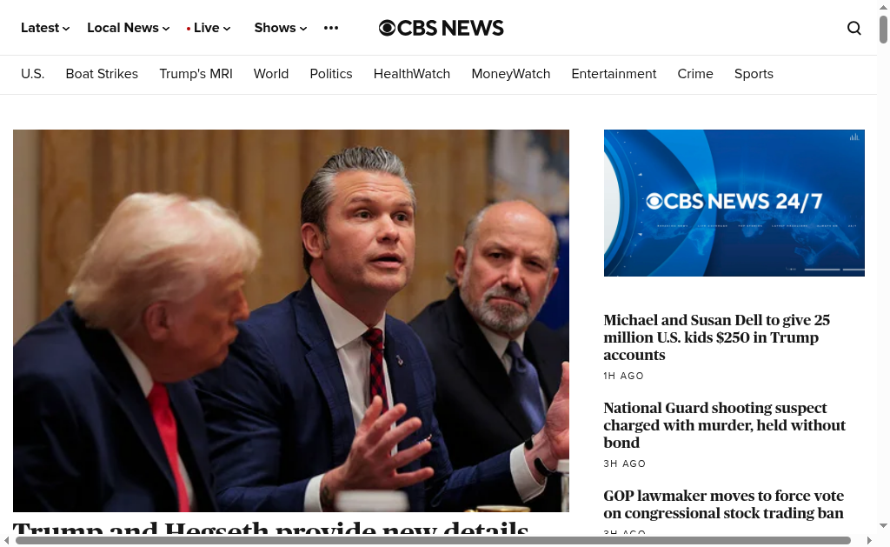
Task: Click the audio bars icon on video
Action: click(853, 137)
